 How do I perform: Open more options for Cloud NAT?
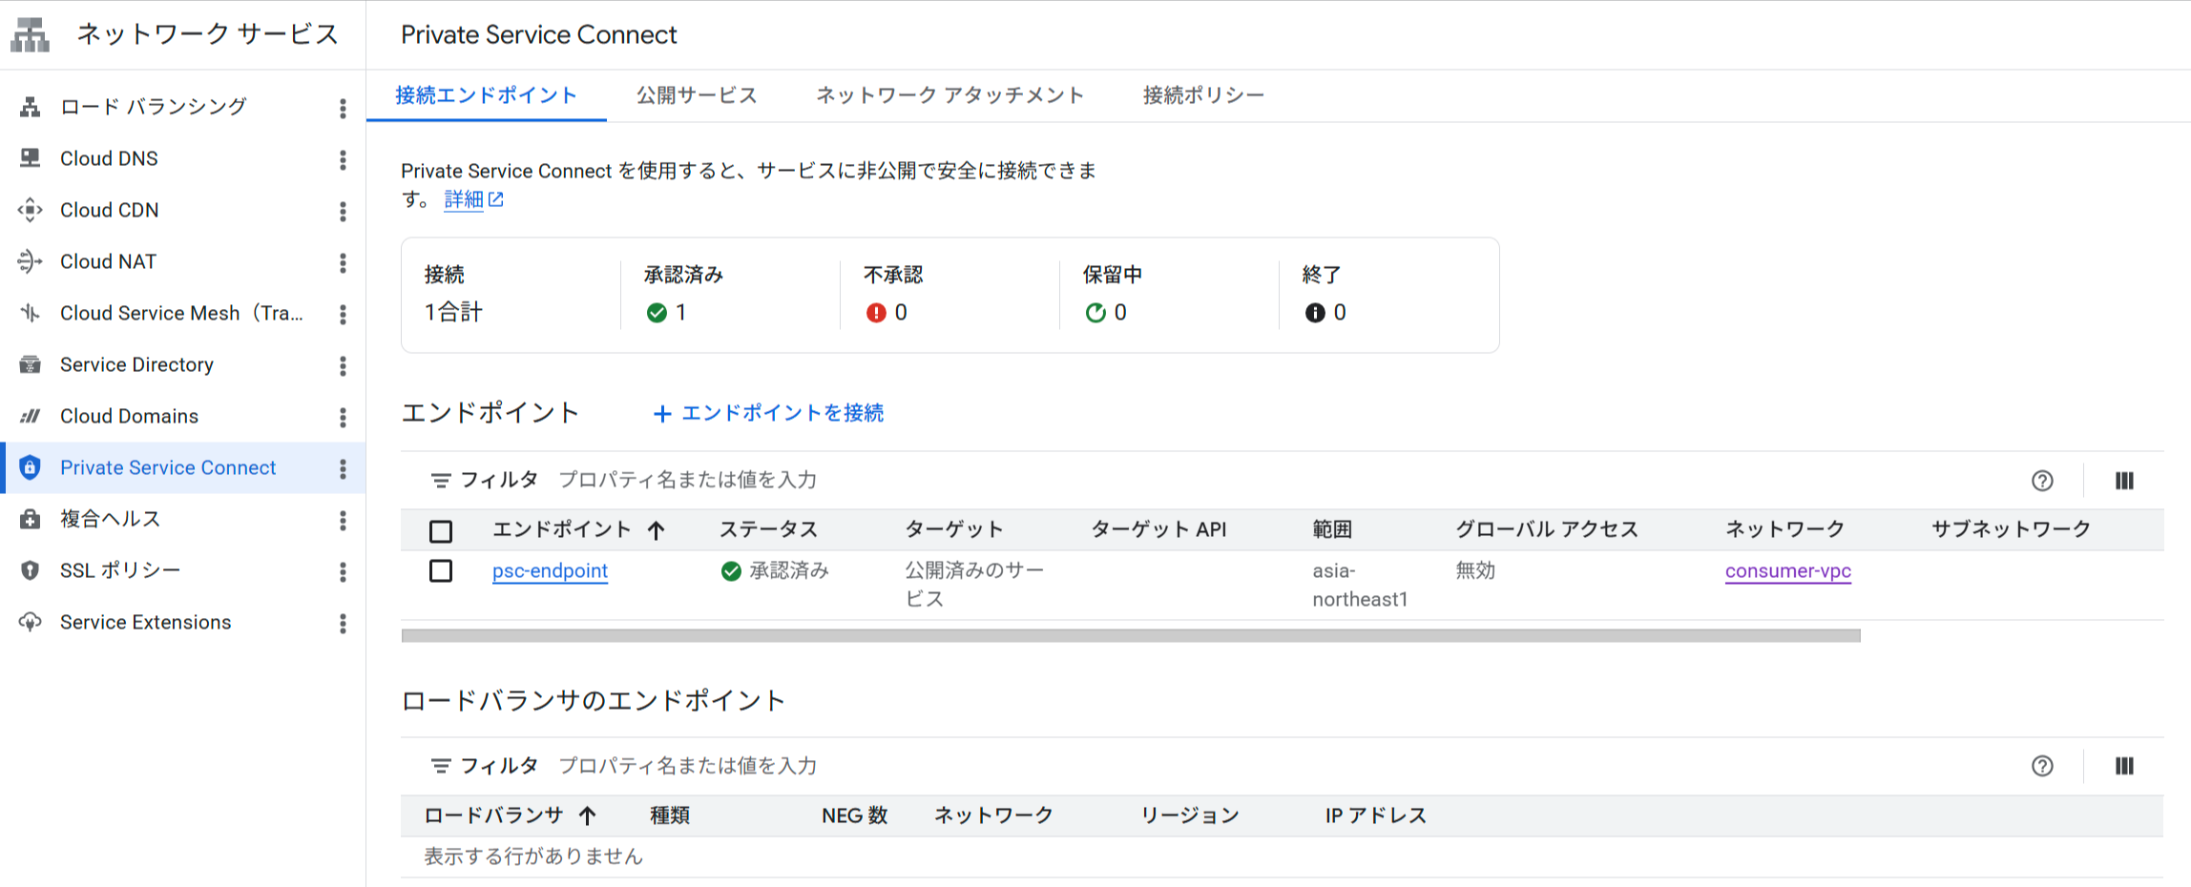[x=343, y=261]
